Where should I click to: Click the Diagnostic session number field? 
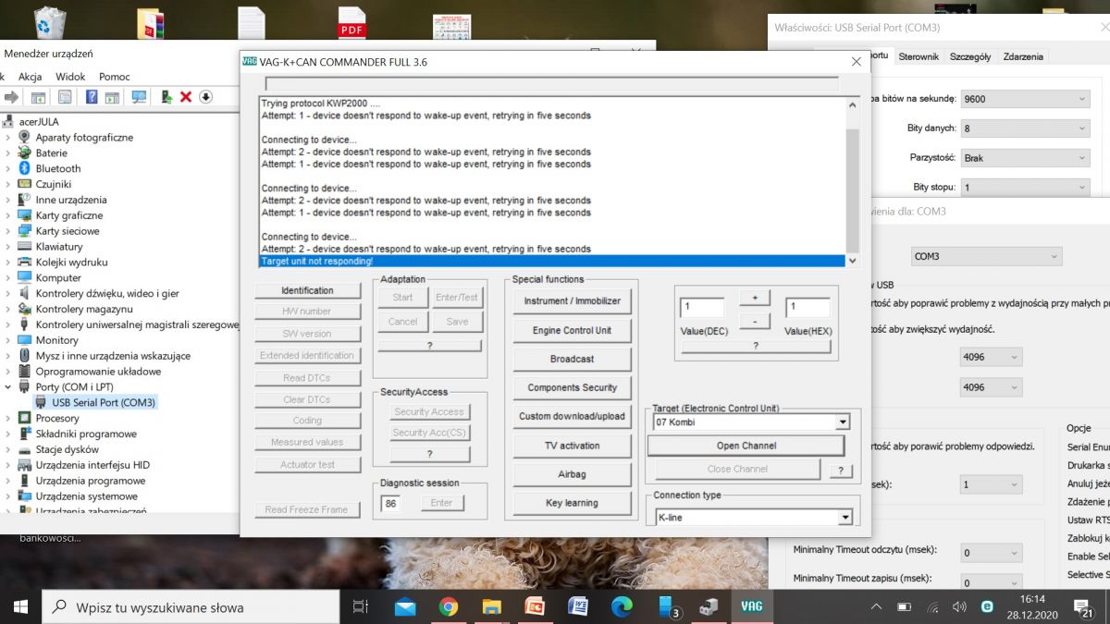390,503
